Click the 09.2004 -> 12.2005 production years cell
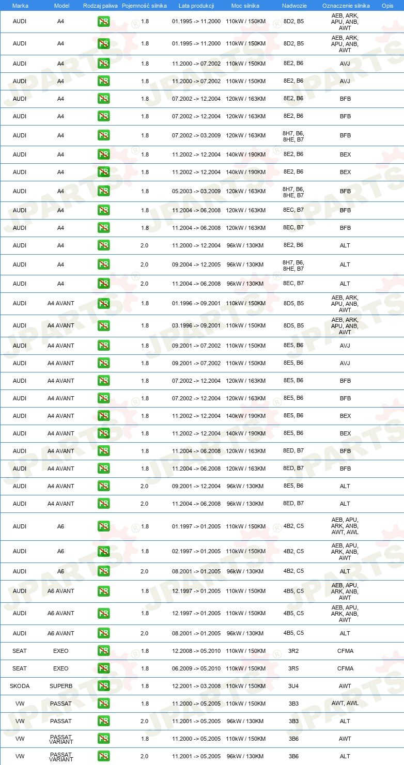The image size is (404, 765). click(x=196, y=264)
